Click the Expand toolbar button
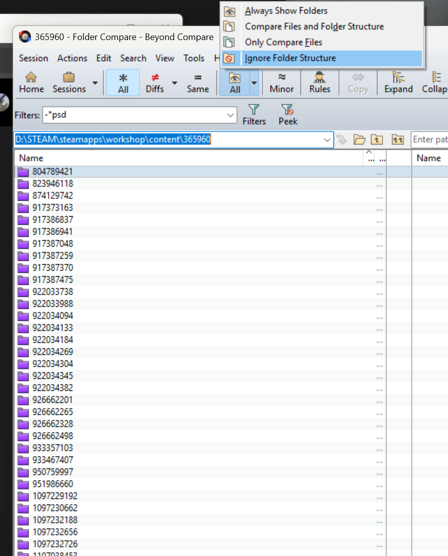Viewport: 448px width, 556px height. [398, 83]
